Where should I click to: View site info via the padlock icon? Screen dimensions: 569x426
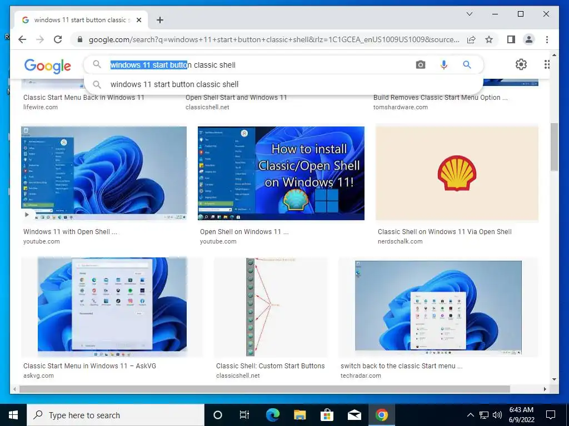(80, 39)
